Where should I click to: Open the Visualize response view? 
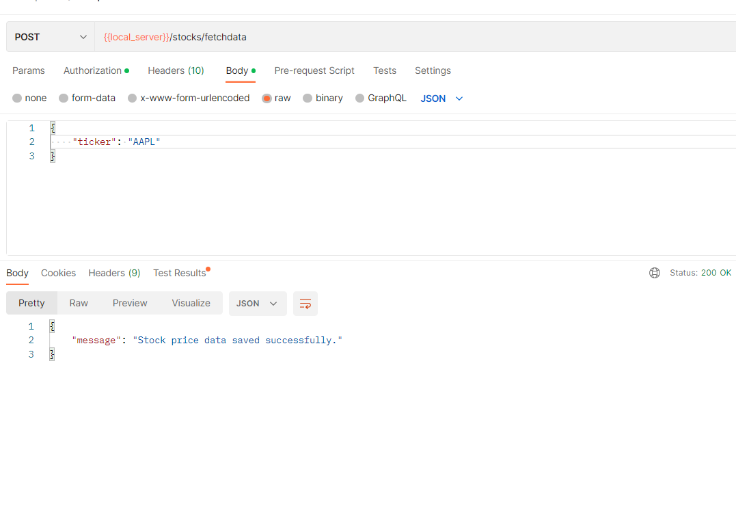tap(191, 303)
